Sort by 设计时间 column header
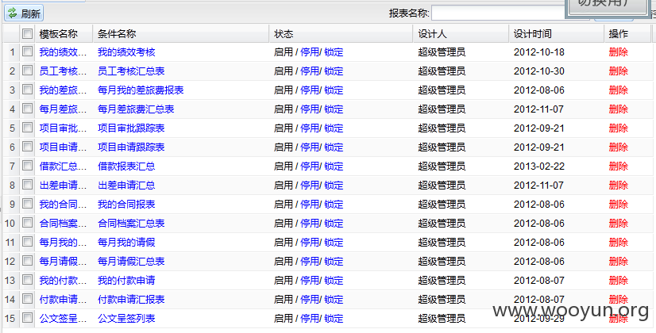The height and width of the screenshot is (333, 656). [557, 34]
